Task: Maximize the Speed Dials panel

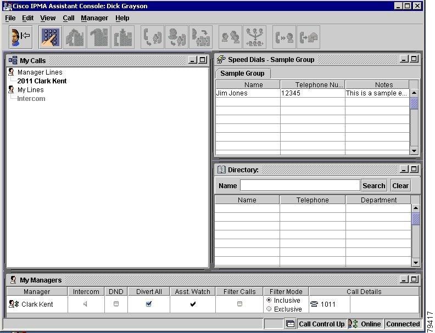Action: point(414,59)
